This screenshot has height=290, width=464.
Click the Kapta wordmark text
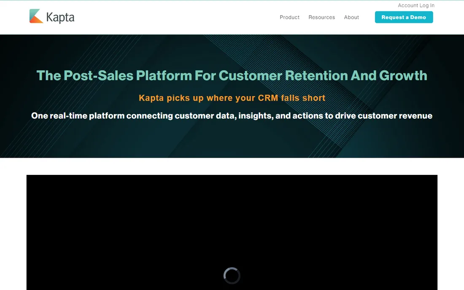60,17
